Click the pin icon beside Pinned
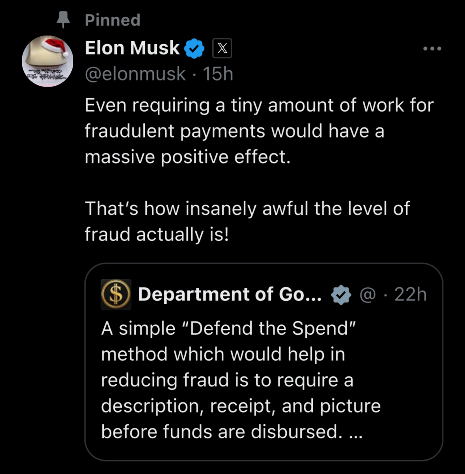The height and width of the screenshot is (474, 465). point(63,20)
